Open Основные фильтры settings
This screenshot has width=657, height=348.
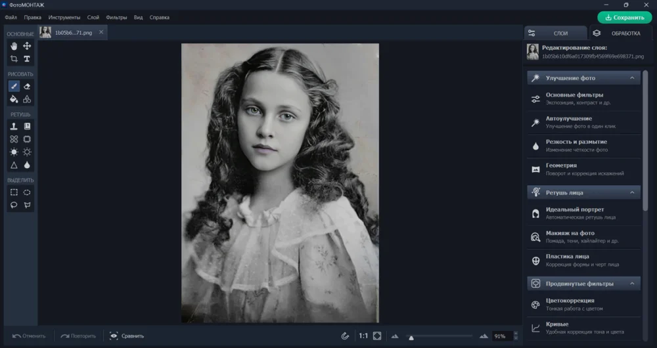[583, 99]
